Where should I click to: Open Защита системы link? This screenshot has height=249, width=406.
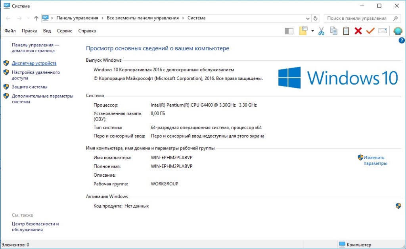(x=29, y=87)
